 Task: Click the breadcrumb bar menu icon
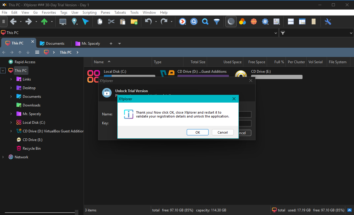(37, 52)
